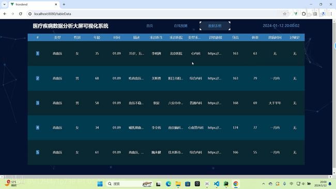Click the Chrome icon on the taskbar
The height and width of the screenshot is (189, 336).
[x=236, y=184]
